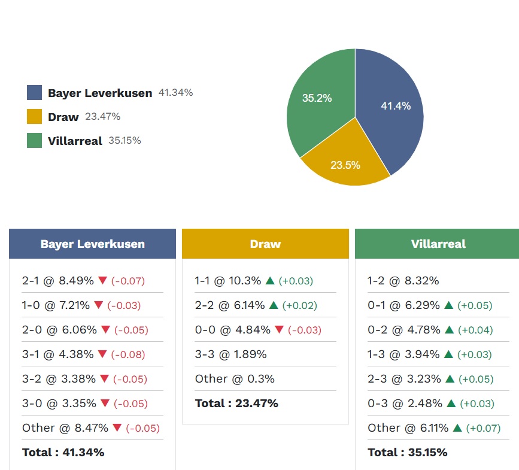Click the yellow Draw column header
519x470 pixels.
265,244
